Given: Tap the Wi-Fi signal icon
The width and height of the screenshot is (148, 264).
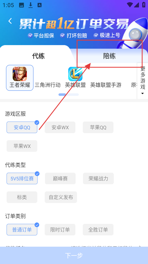Looking at the screenshot, I should tap(130, 5).
